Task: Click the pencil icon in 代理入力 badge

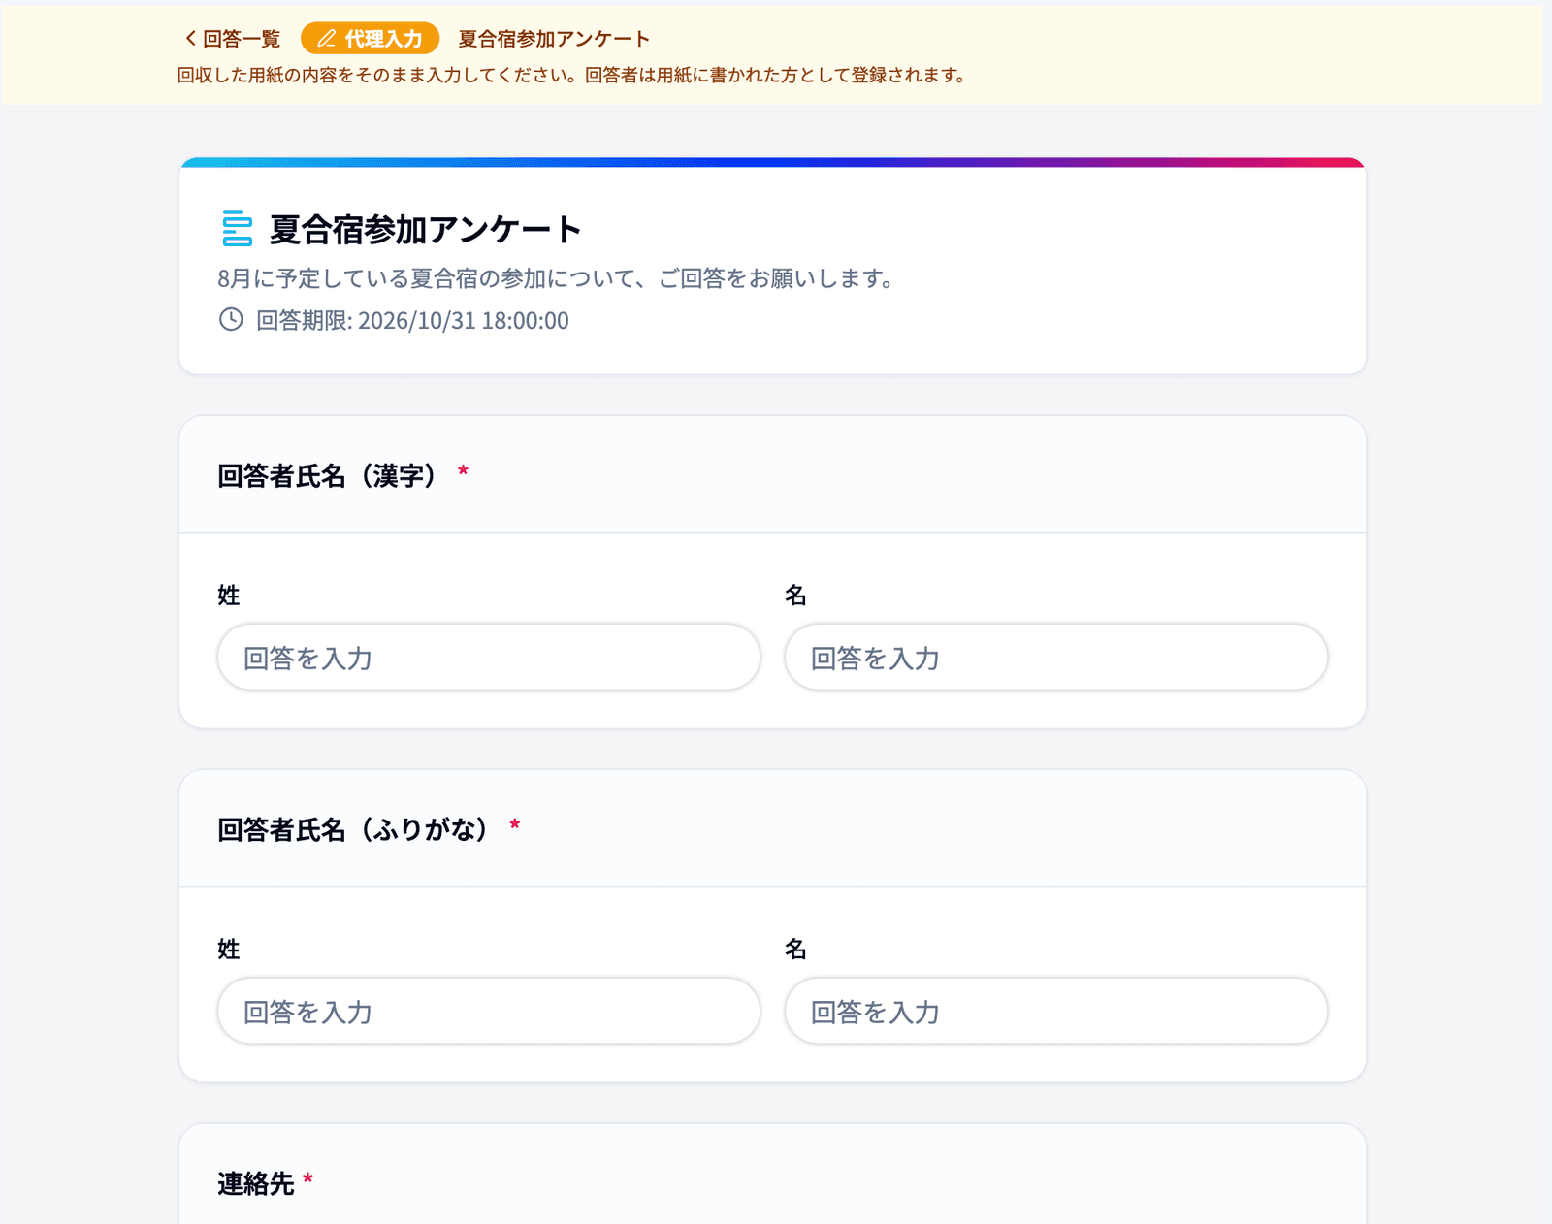Action: tap(327, 39)
